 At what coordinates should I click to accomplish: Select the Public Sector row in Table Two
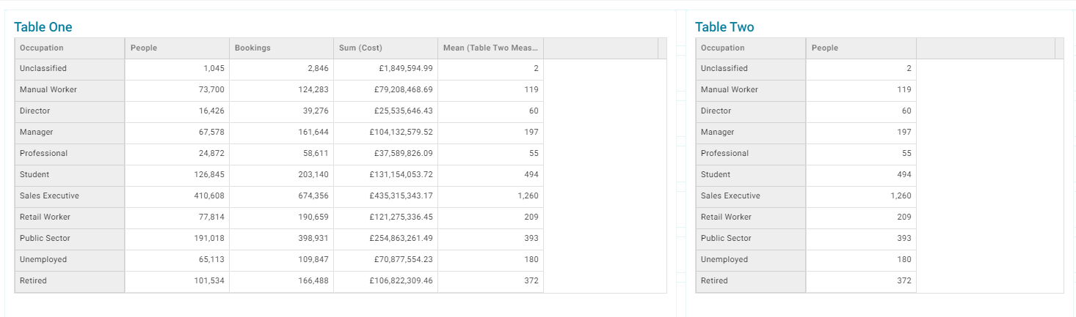pos(806,239)
